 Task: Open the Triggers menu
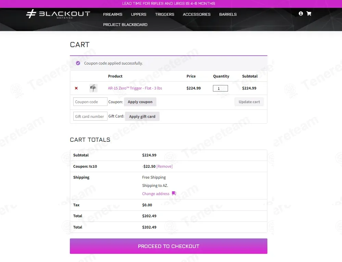coord(164,14)
